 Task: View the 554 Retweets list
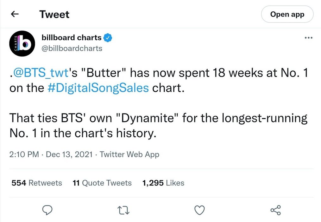click(37, 183)
